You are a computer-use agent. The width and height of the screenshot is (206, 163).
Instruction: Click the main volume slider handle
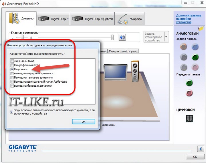[x=112, y=37]
